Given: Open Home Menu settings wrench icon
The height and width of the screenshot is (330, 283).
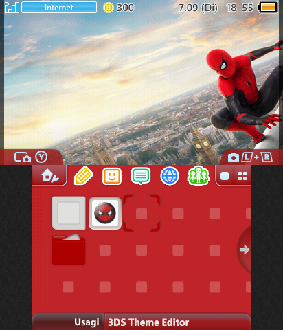Looking at the screenshot, I should pyautogui.click(x=50, y=176).
